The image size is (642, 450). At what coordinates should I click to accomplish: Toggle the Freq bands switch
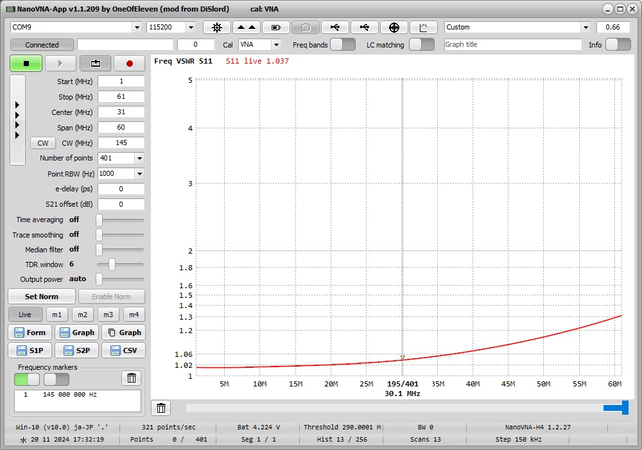click(342, 44)
